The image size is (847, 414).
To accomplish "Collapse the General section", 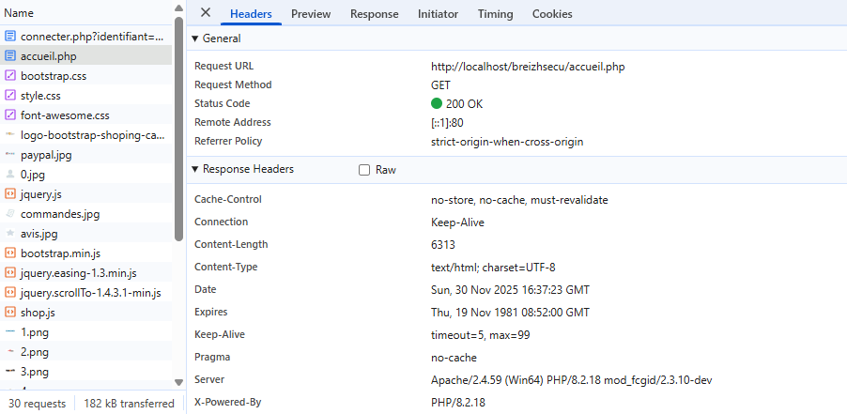I will tap(195, 38).
